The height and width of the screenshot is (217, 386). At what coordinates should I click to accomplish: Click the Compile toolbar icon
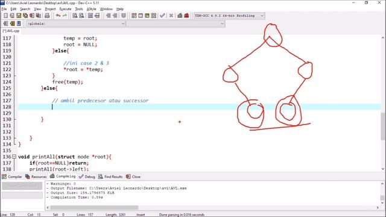click(134, 16)
